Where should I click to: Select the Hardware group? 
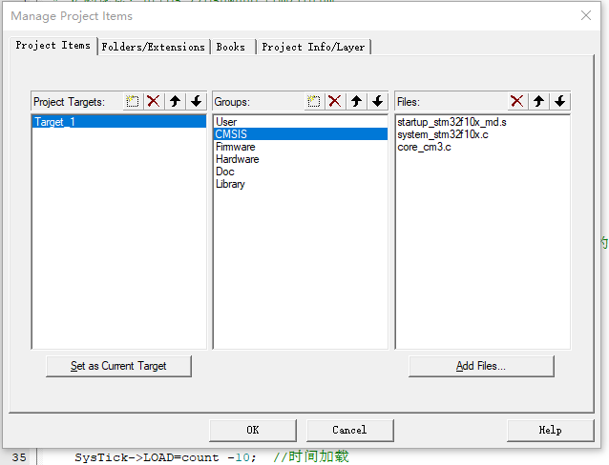301,159
